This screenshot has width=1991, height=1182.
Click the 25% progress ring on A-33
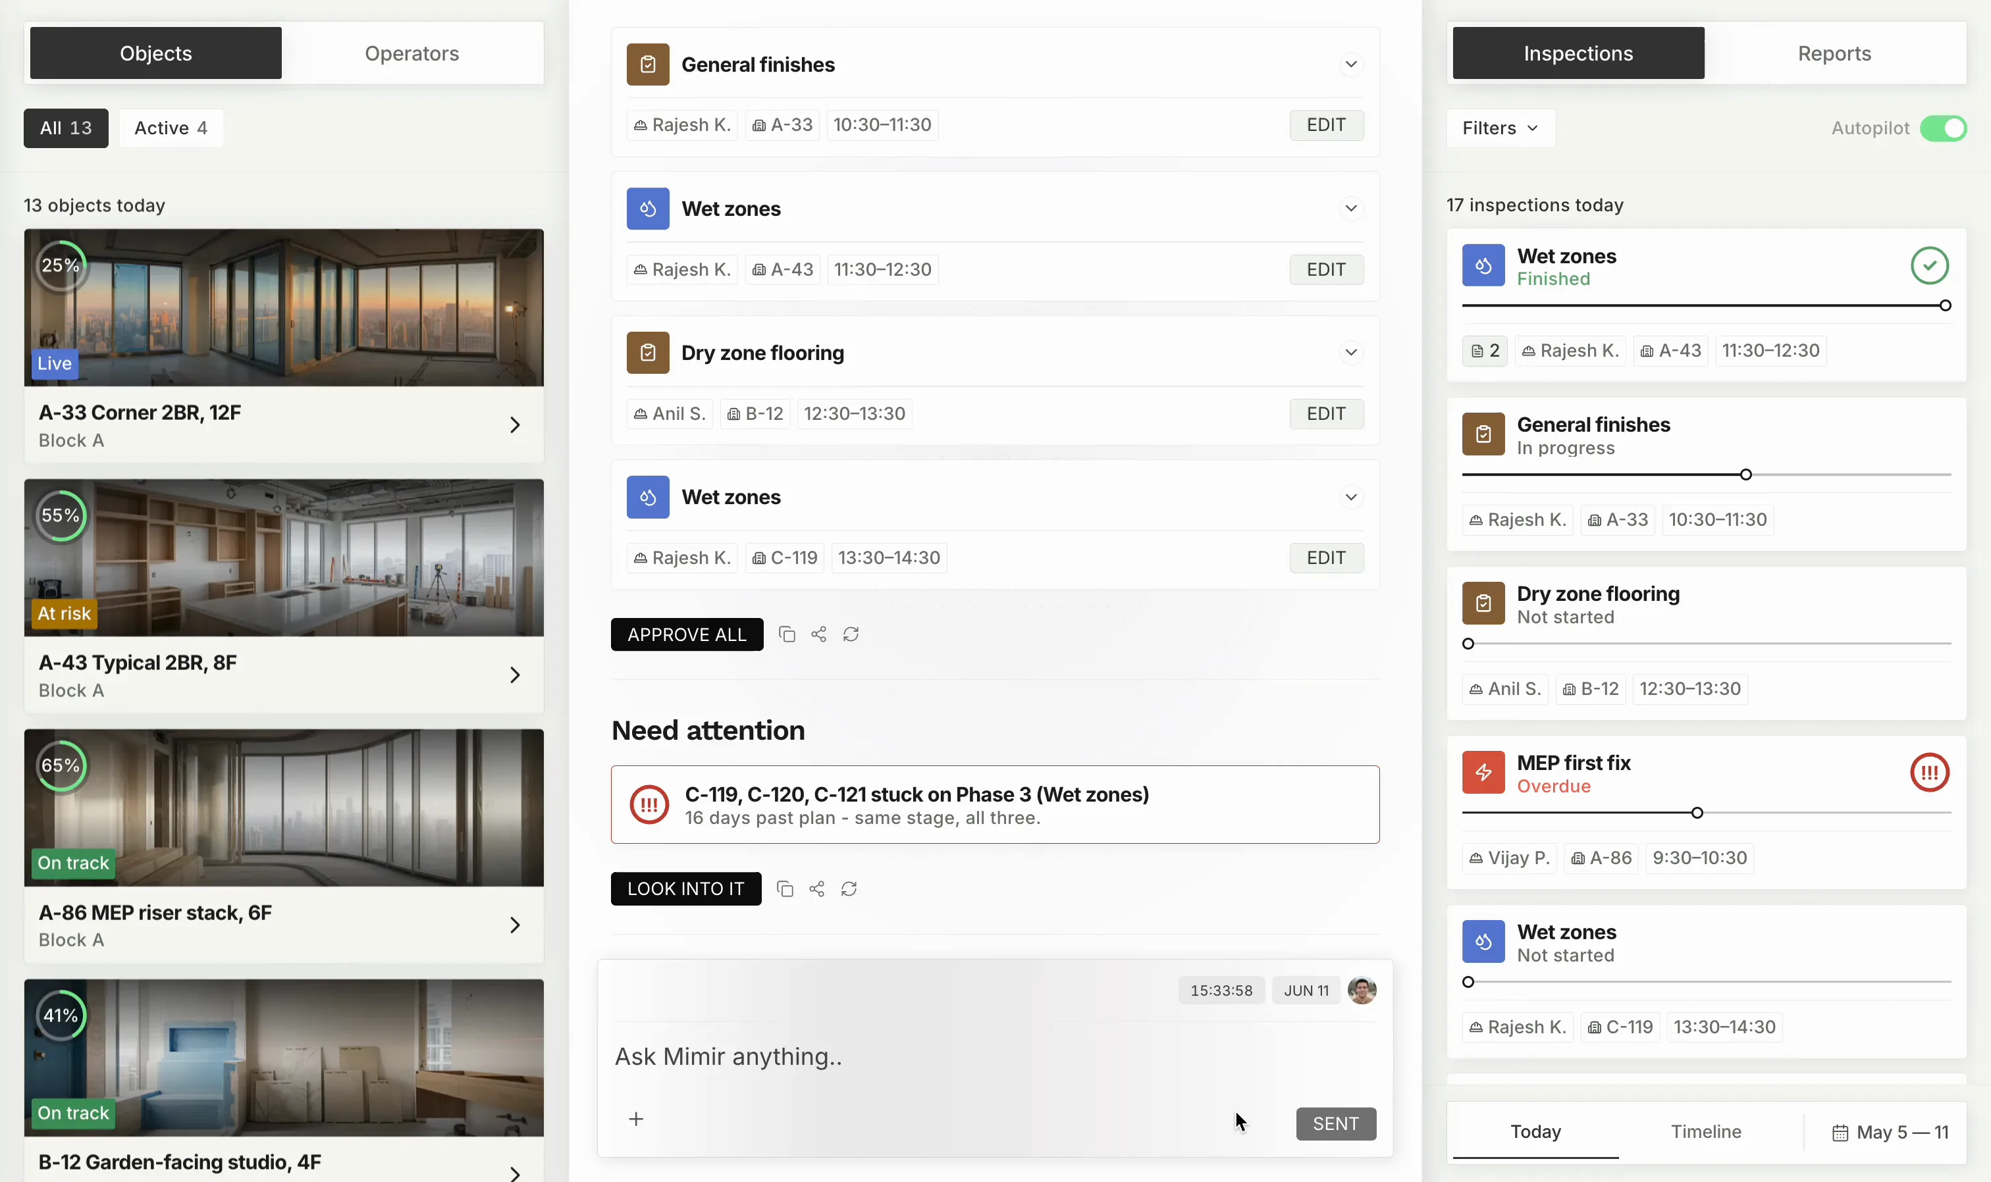point(61,265)
